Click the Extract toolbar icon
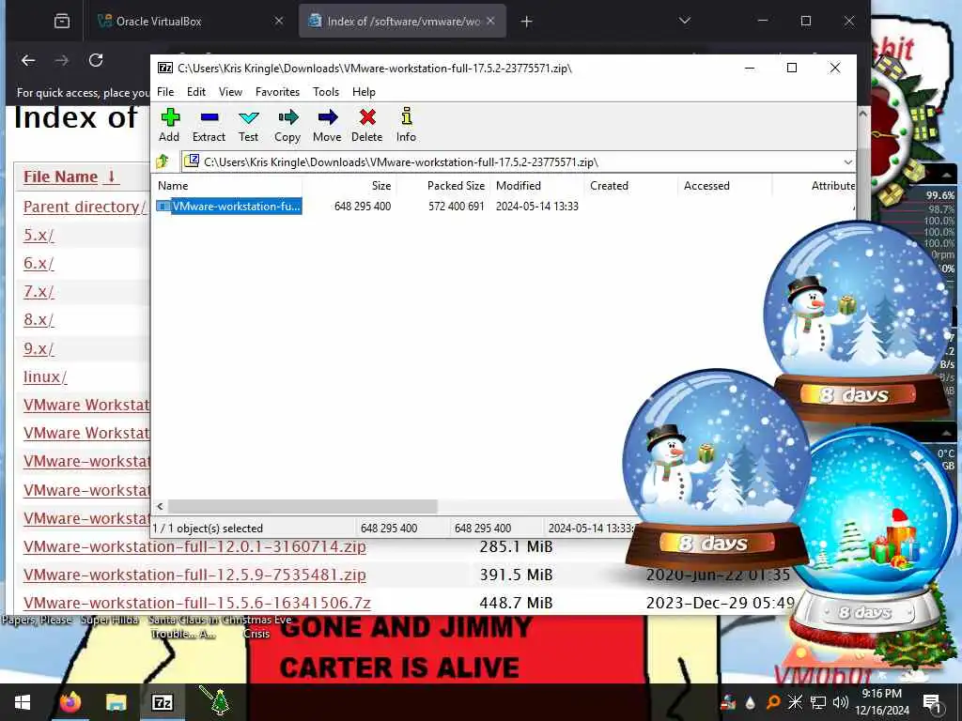Image resolution: width=962 pixels, height=721 pixels. click(209, 125)
